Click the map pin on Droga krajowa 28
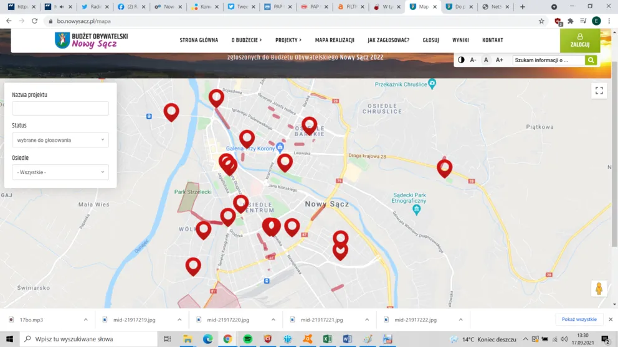 point(445,169)
